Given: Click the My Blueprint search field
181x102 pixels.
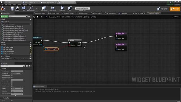Looking at the screenshot, I should (x=18, y=16).
